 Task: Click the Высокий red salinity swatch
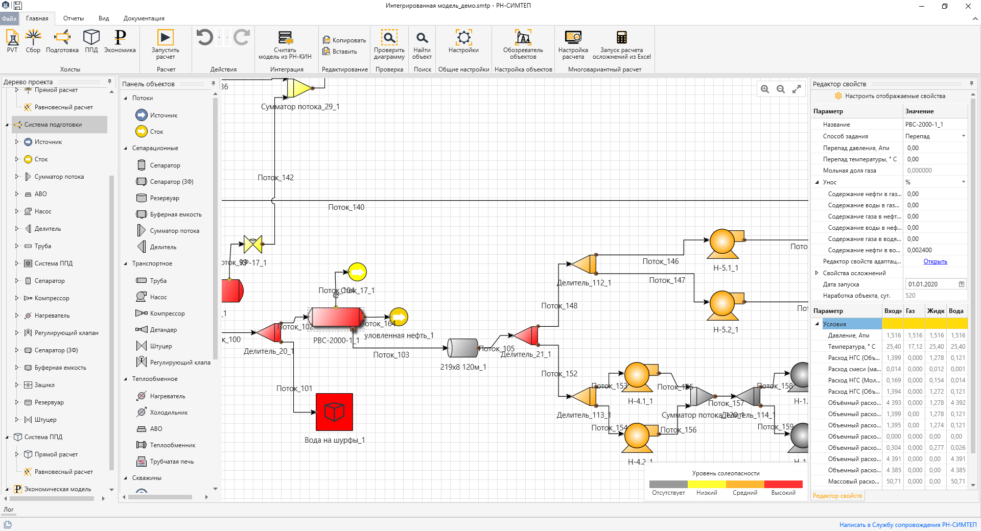(783, 484)
